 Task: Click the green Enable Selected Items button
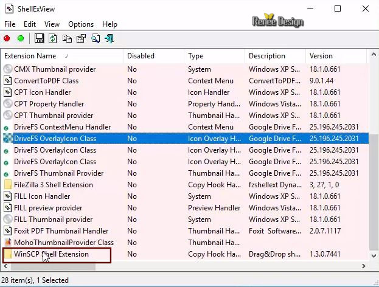click(x=21, y=38)
